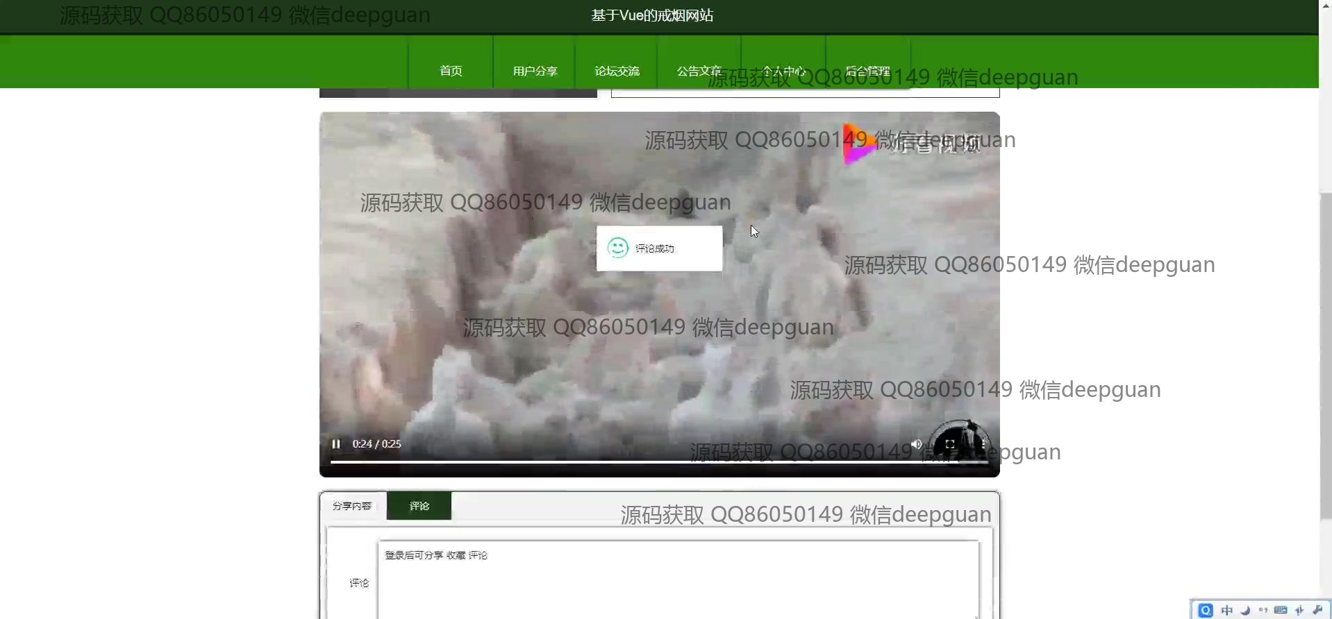
Task: Open the IME wrench settings icon
Action: click(1317, 610)
